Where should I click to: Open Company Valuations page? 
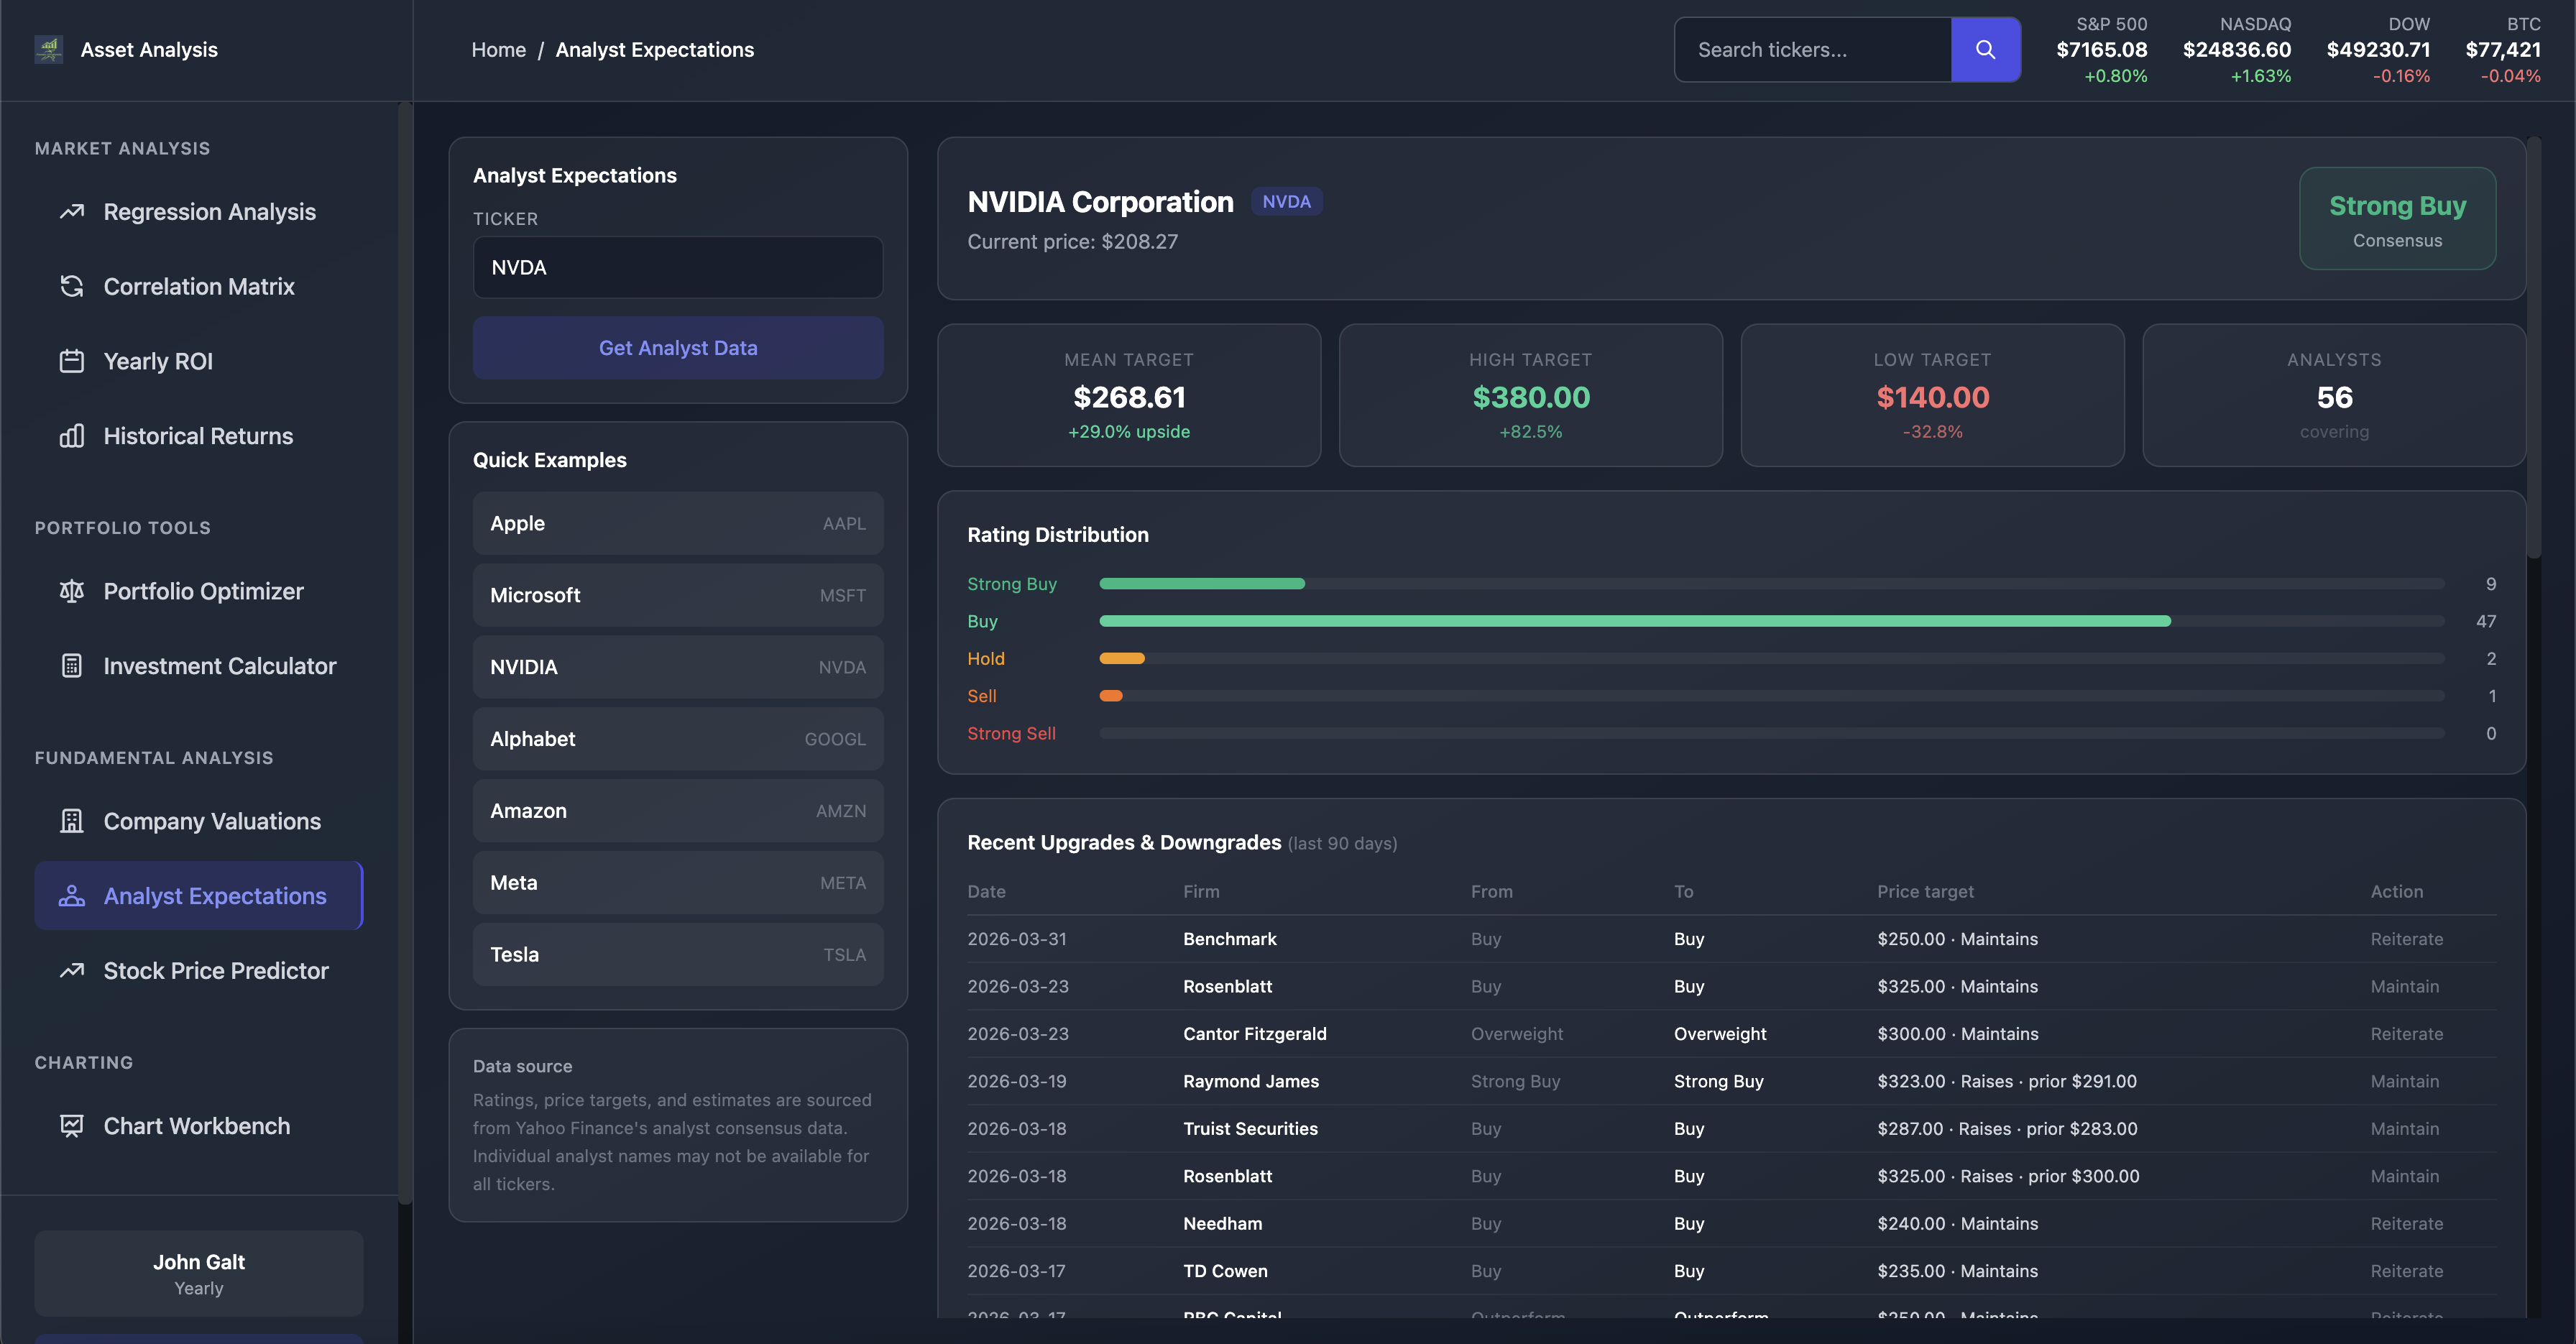click(x=199, y=821)
